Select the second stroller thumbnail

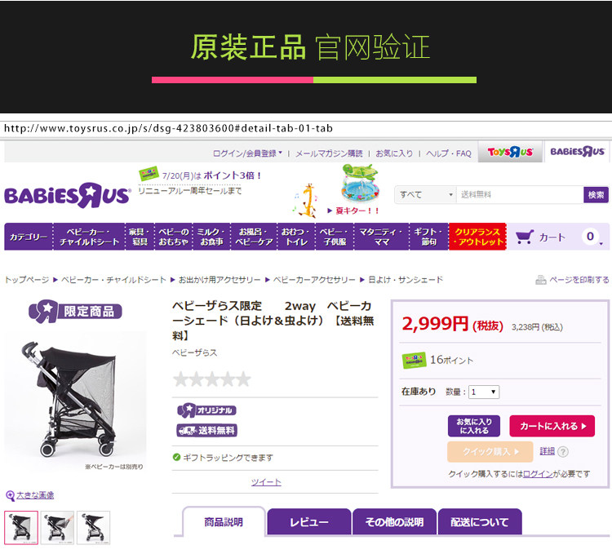57,527
